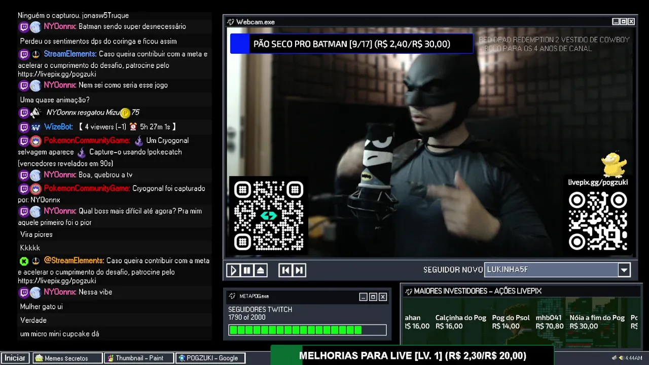This screenshot has width=649, height=365.
Task: Click 'Pog do Psol' investor entry
Action: (511, 322)
